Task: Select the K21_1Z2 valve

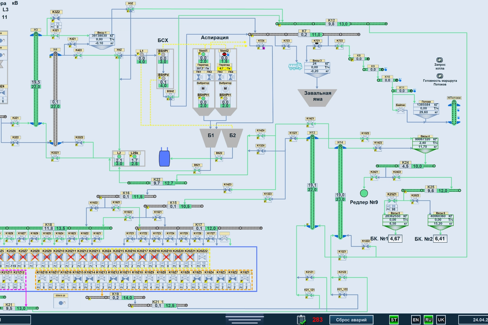Action: [x=342, y=296]
